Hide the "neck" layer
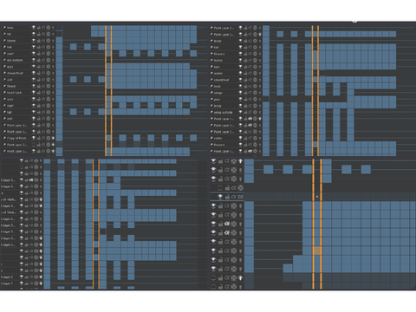This screenshot has width=416, height=312. (x=240, y=86)
